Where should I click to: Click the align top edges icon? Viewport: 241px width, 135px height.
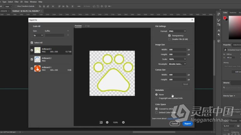click(59, 6)
